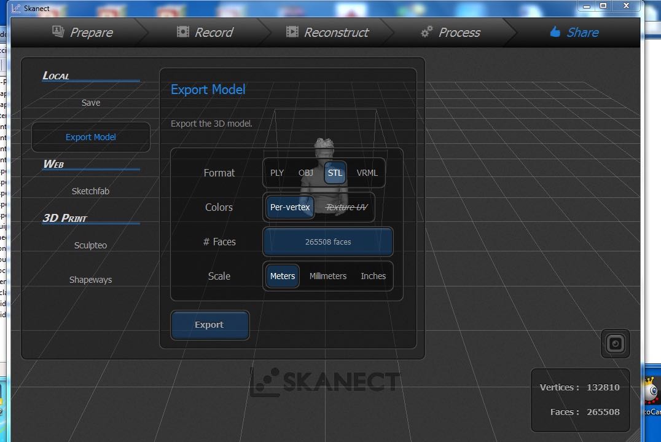This screenshot has width=661, height=442.
Task: Click the screenshot camera icon button
Action: [x=615, y=344]
